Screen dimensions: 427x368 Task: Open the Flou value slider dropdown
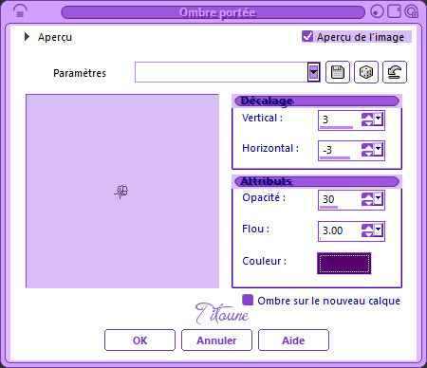[379, 230]
